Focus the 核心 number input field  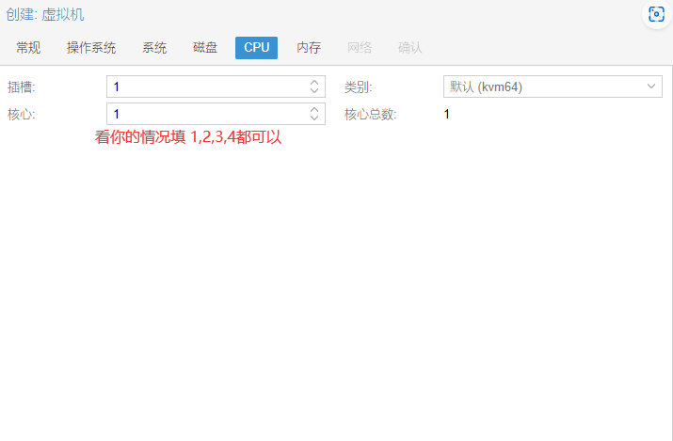point(205,114)
